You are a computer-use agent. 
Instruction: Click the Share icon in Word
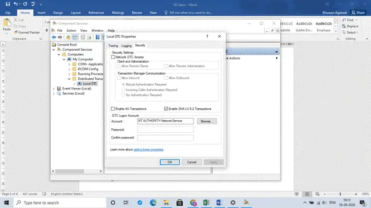pos(353,13)
